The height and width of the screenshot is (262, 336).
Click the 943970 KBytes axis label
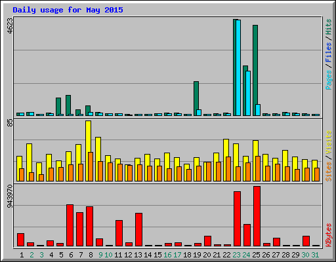10,196
